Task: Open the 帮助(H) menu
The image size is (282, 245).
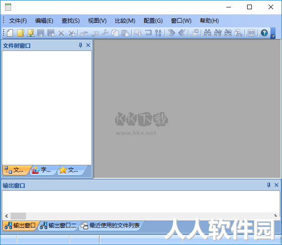Action: tap(209, 21)
